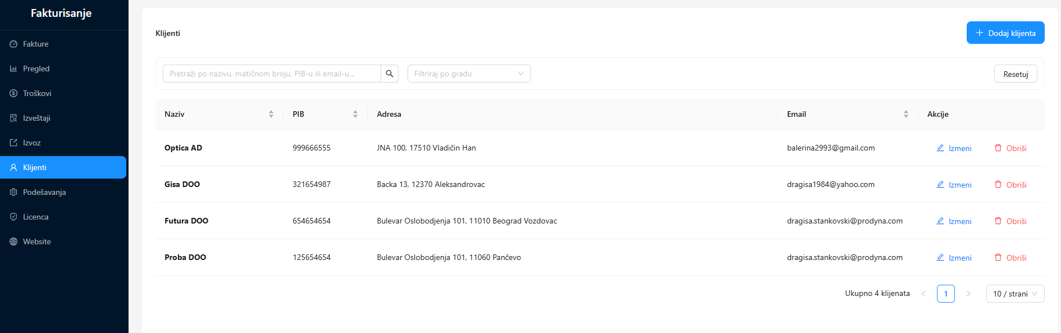The width and height of the screenshot is (1061, 333).
Task: Open Troškovi via its coin icon
Action: point(13,93)
